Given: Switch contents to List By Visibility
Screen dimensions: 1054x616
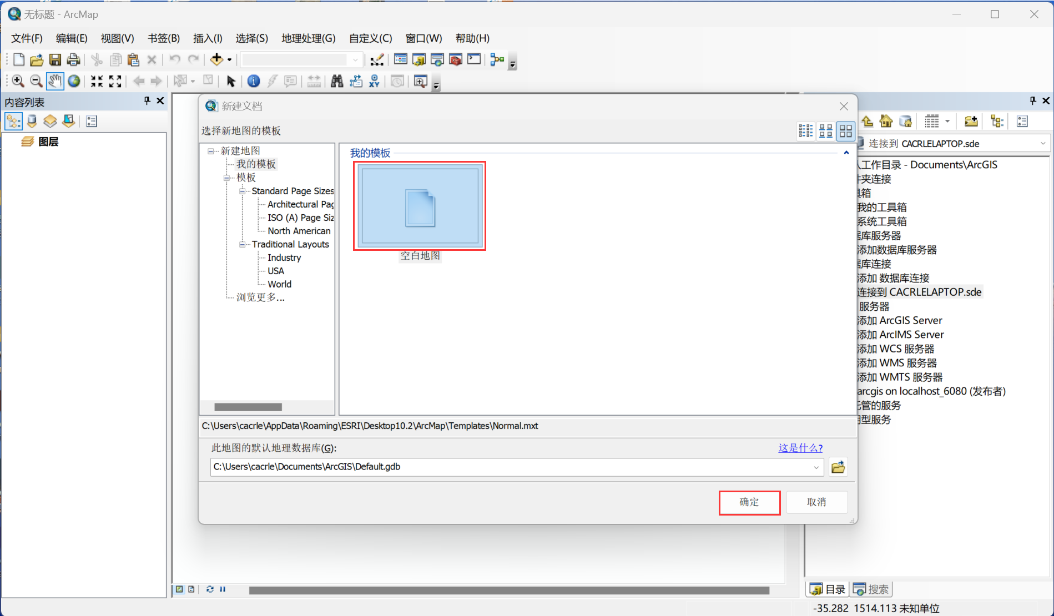Looking at the screenshot, I should 51,121.
